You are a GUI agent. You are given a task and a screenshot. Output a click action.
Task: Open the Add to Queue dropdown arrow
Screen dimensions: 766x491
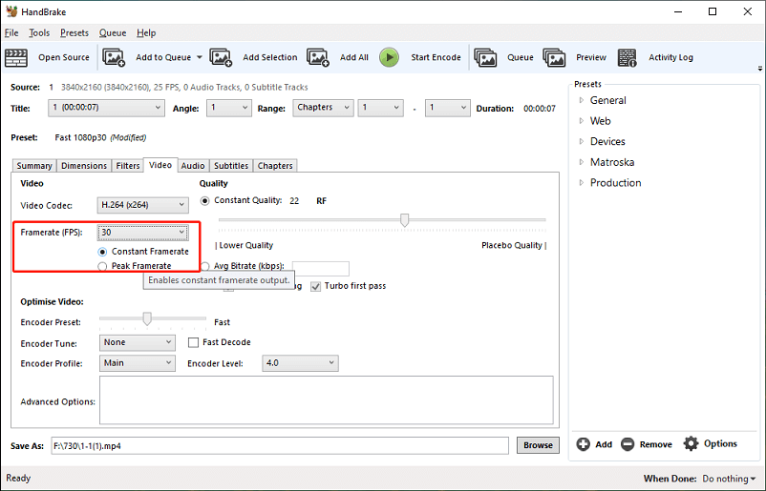200,57
